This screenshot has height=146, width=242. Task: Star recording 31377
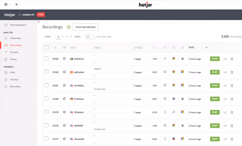tap(65, 139)
